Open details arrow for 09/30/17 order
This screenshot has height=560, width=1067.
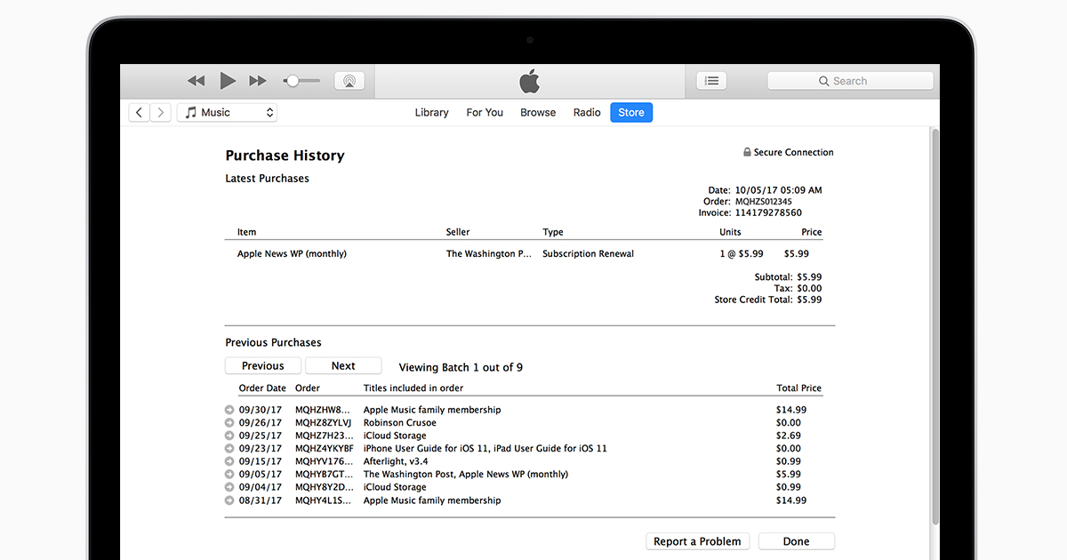point(230,410)
